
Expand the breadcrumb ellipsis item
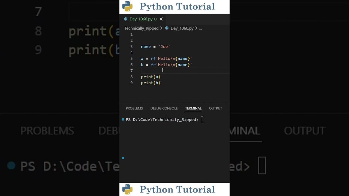point(200,28)
